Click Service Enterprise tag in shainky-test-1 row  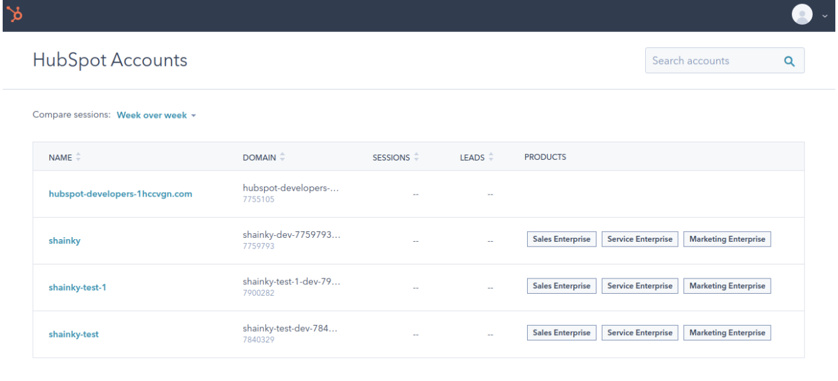click(640, 286)
